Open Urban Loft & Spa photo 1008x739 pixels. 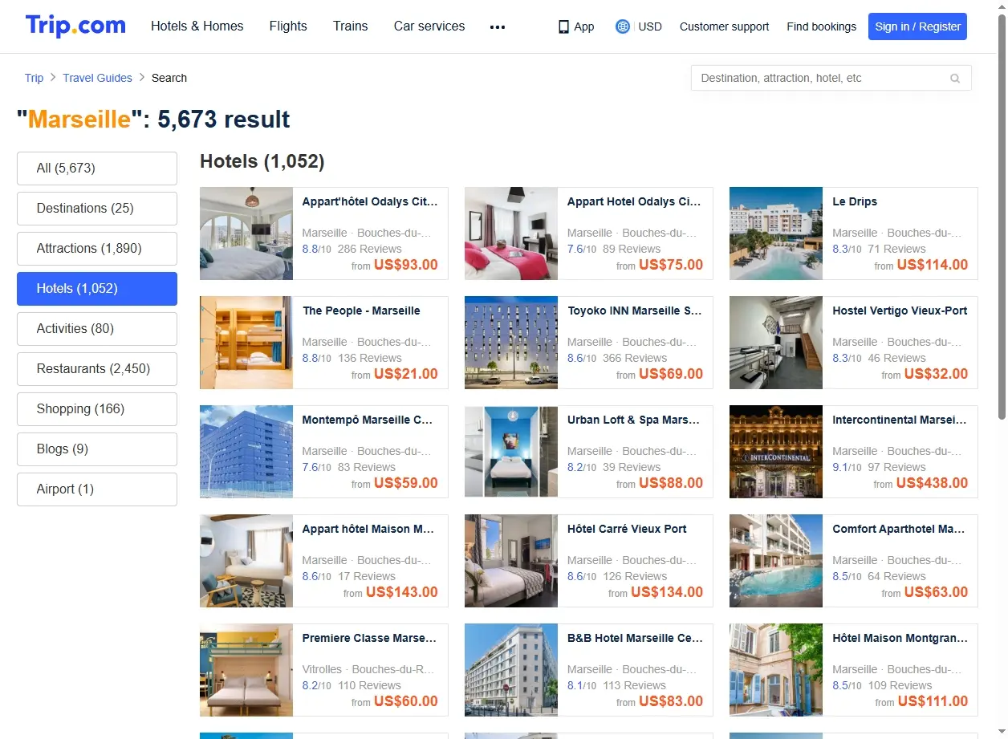coord(511,452)
